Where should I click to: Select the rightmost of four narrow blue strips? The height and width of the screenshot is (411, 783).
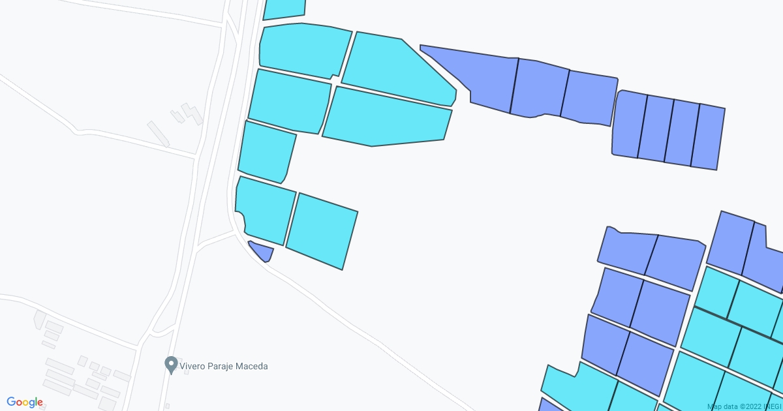point(708,136)
